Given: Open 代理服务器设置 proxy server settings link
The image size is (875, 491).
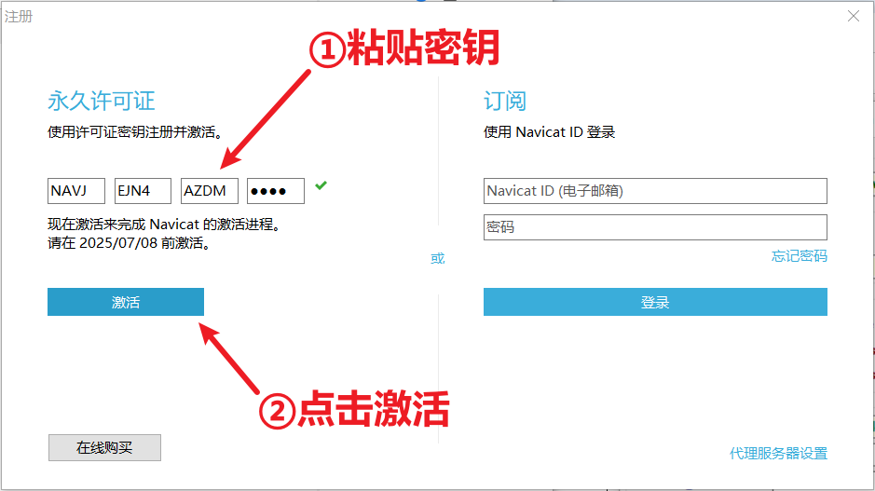Looking at the screenshot, I should [778, 453].
